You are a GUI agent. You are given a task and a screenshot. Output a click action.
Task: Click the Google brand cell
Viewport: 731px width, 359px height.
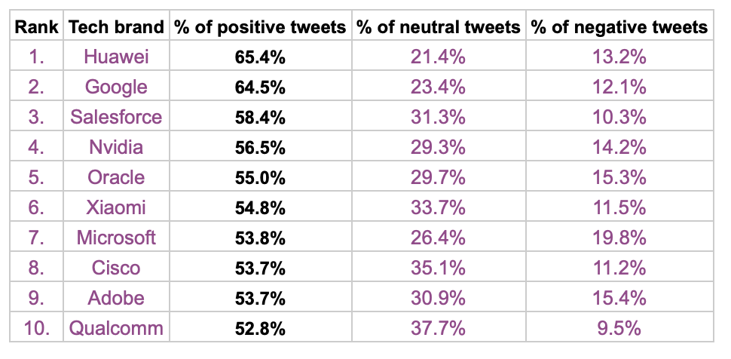(x=116, y=87)
